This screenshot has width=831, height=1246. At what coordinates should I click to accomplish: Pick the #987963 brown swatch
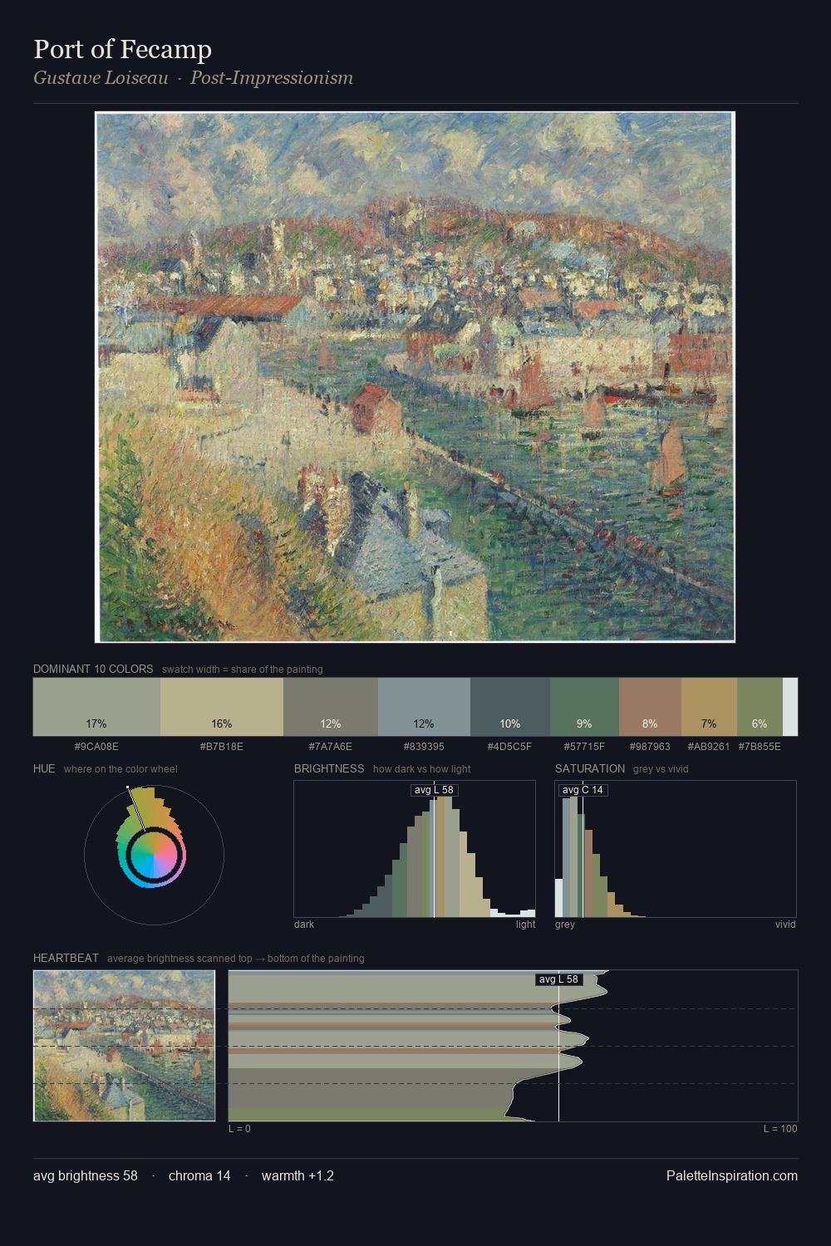tap(650, 707)
